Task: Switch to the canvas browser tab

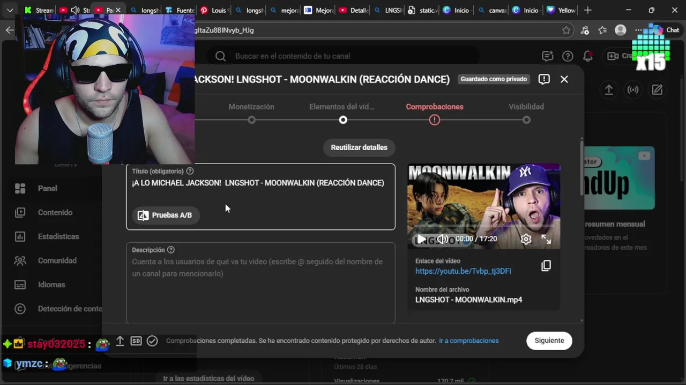Action: (x=491, y=10)
